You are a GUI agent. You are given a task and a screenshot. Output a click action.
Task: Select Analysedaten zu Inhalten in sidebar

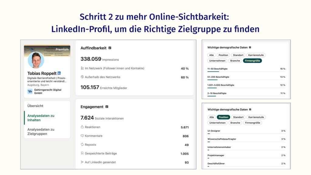tap(41, 118)
